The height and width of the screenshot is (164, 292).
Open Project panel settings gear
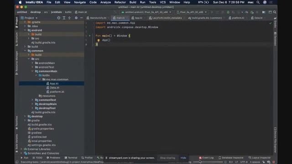pos(76,18)
